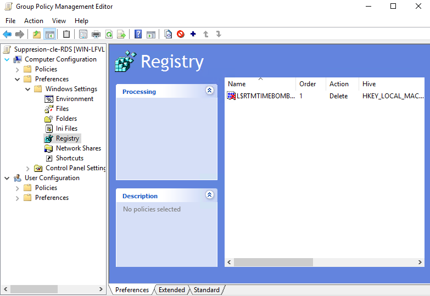This screenshot has width=430, height=296.
Task: Expand Control Panel Settings tree node
Action: pos(28,168)
